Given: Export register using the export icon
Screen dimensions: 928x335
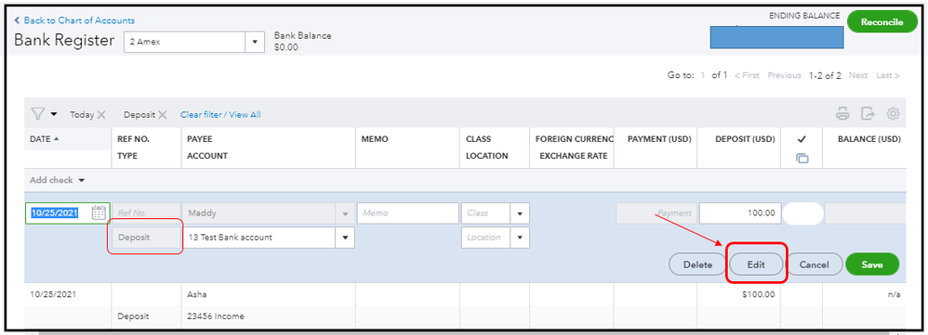Looking at the screenshot, I should pos(868,113).
